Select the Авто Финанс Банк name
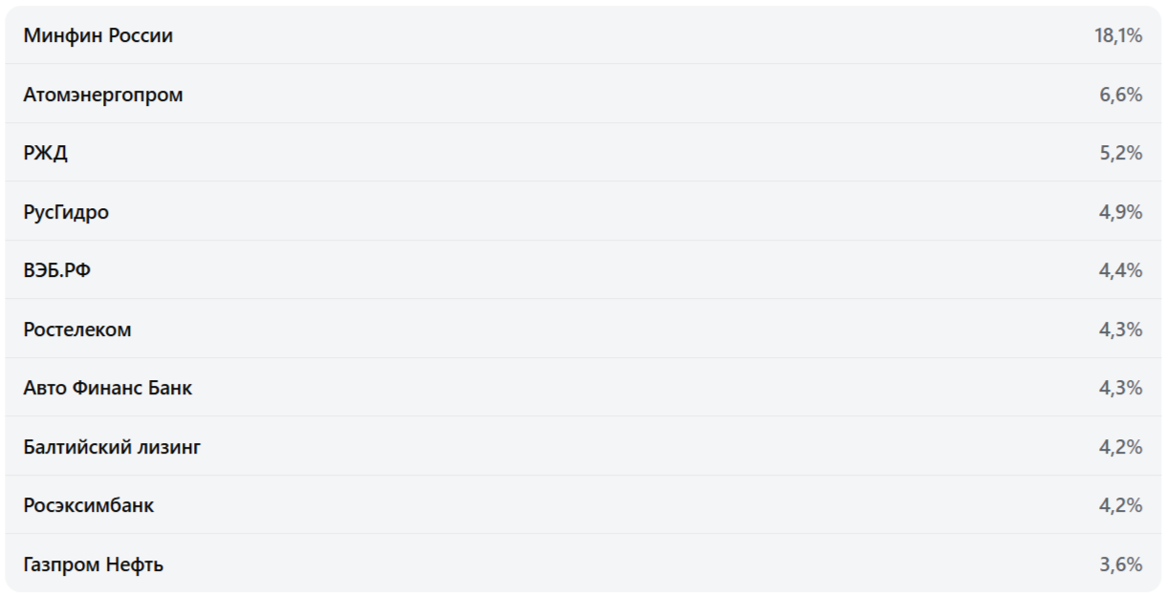This screenshot has width=1168, height=595. (108, 389)
